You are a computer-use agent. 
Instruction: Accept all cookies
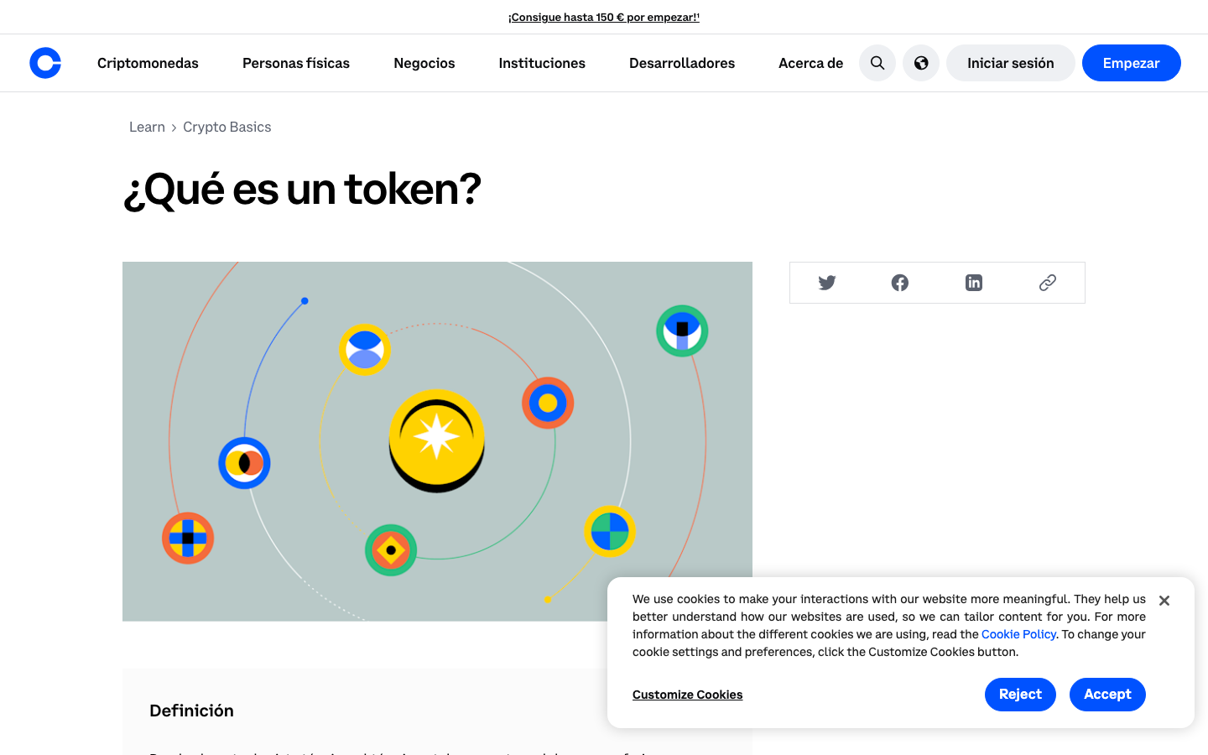(x=1107, y=694)
